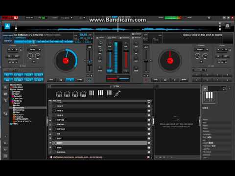Screen dimensions: 235x176
Task: Toggle the circle icon beside Synth 2
Action: coord(54,143)
